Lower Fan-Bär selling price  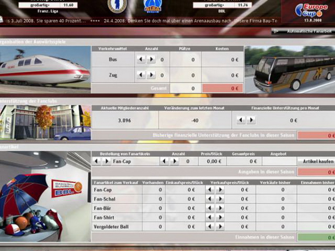(x=210, y=208)
